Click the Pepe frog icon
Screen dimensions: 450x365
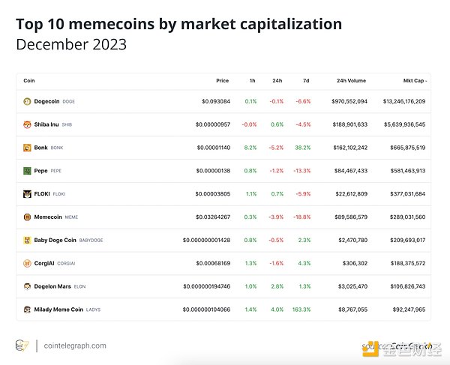click(x=27, y=171)
